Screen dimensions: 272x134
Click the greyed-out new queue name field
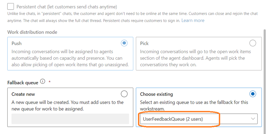click(x=70, y=119)
